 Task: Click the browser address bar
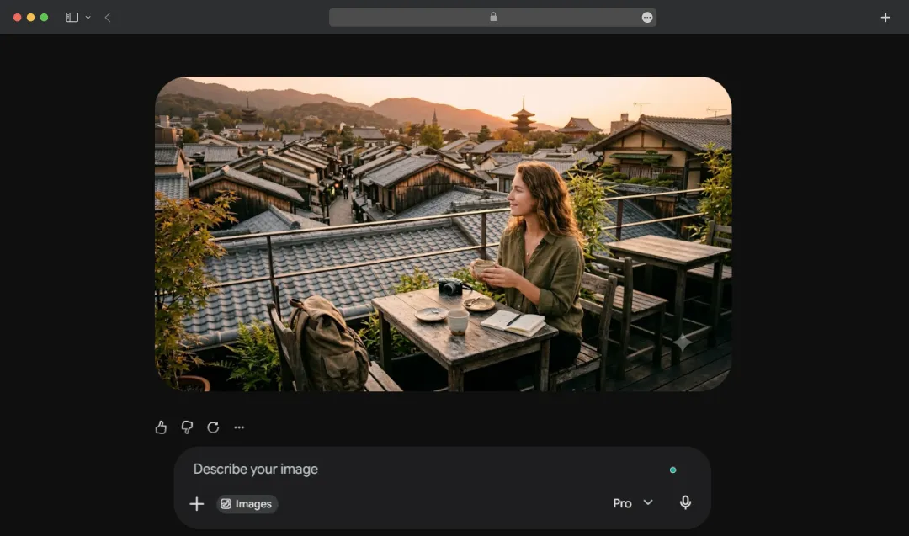pos(492,18)
